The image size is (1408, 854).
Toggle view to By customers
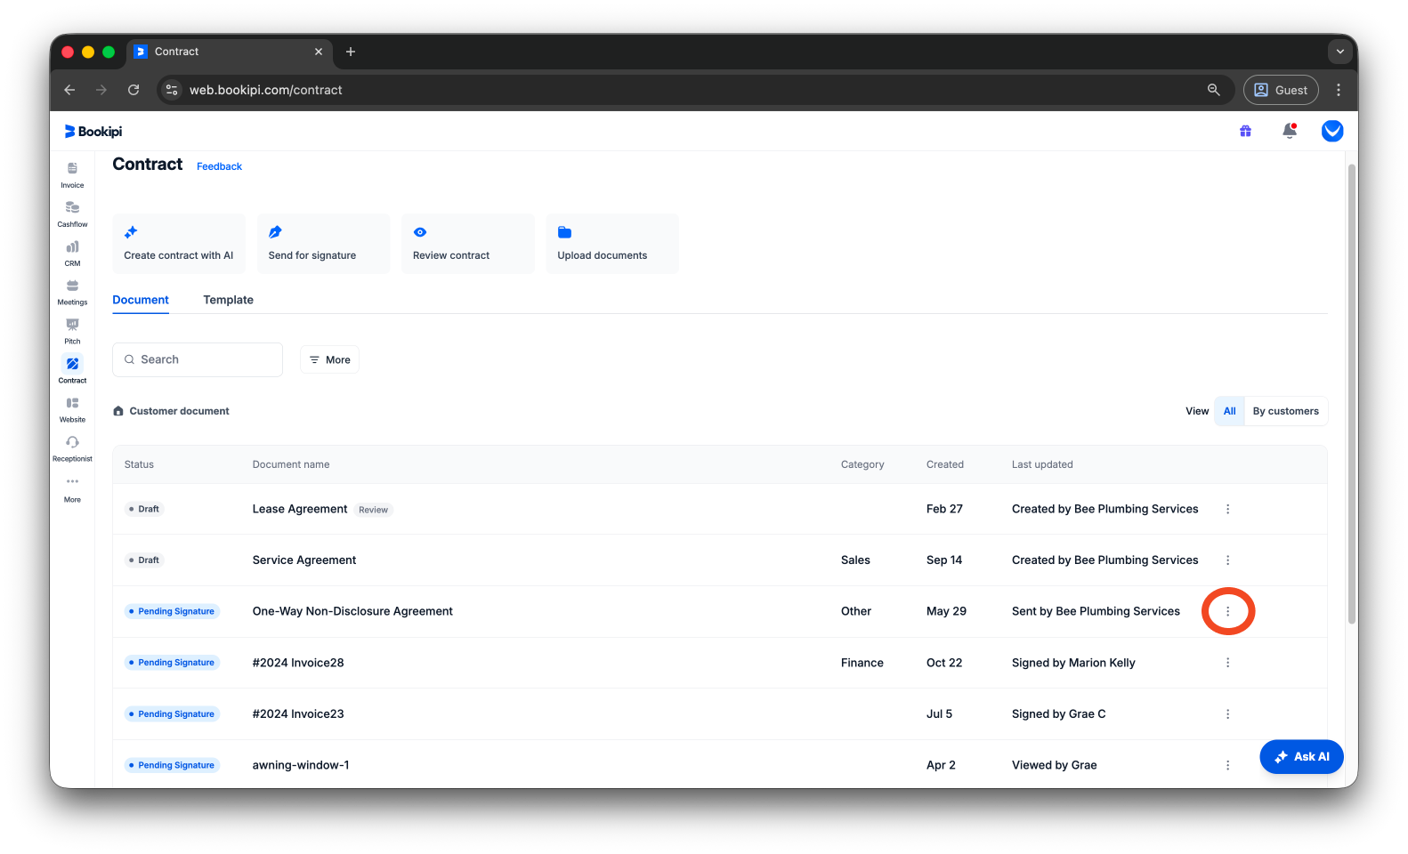pos(1285,411)
